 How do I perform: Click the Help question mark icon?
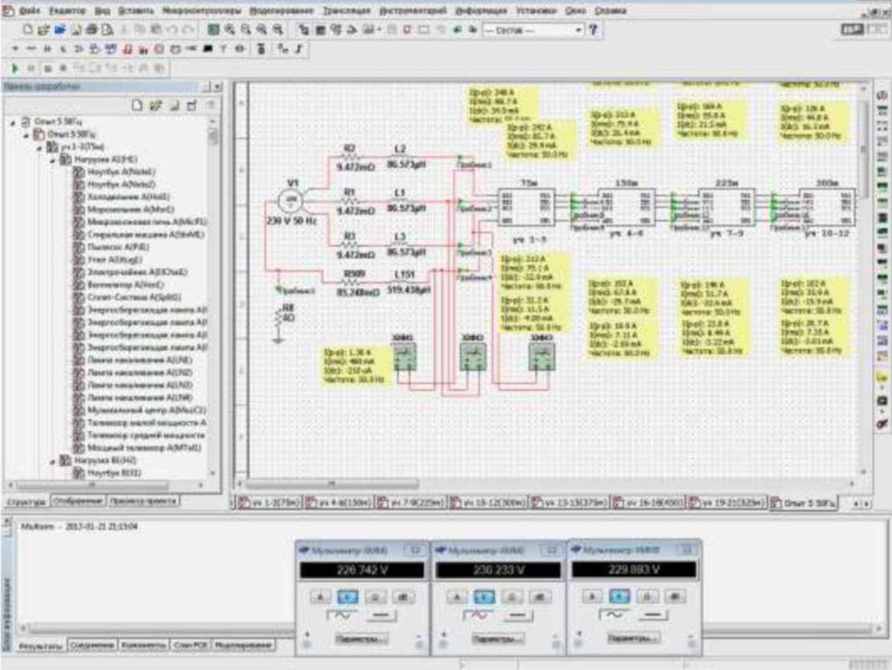pyautogui.click(x=594, y=30)
